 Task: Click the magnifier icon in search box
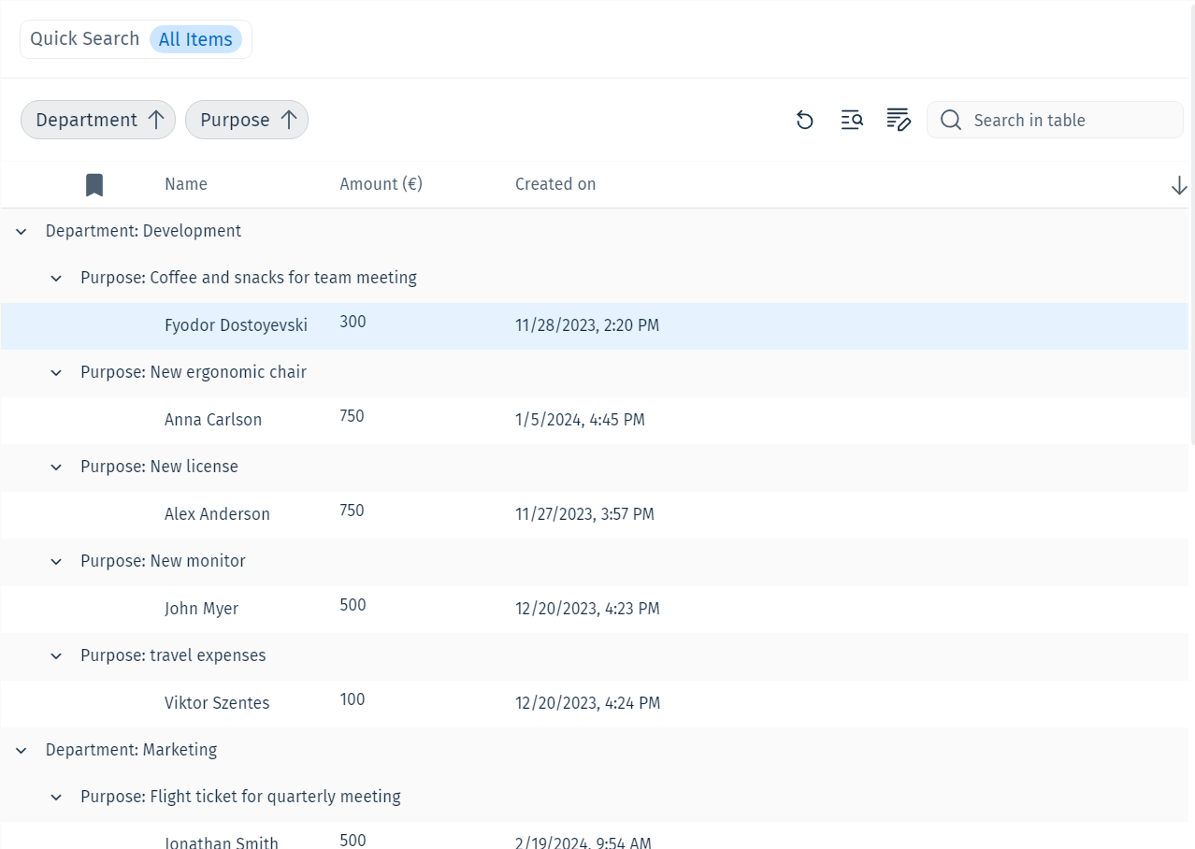951,120
